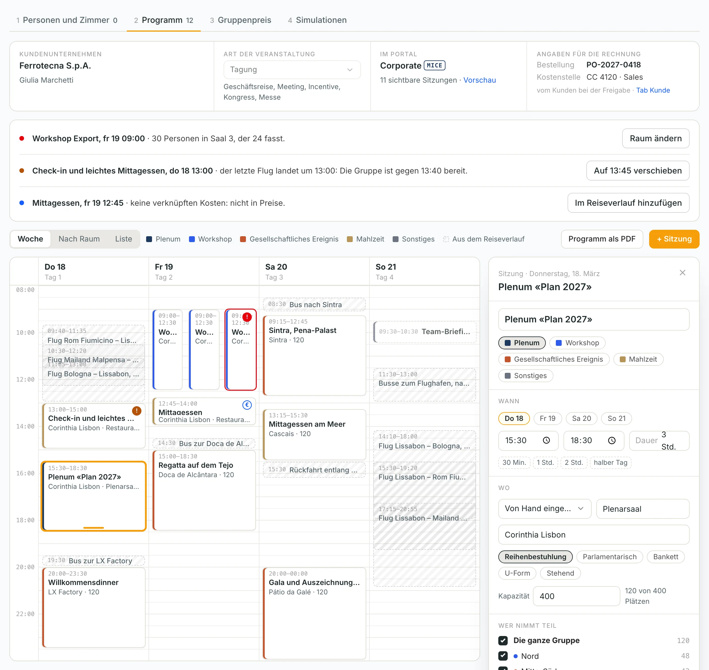Click the Aus dem Reiseverlauf legend marker

(446, 239)
